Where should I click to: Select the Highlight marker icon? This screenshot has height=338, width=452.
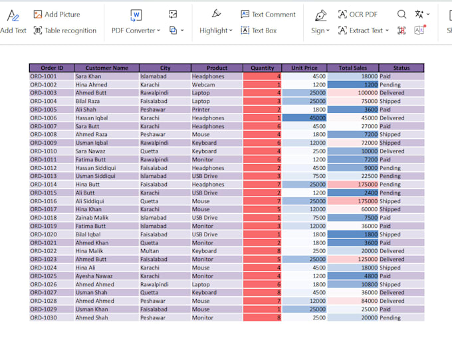[x=216, y=14]
